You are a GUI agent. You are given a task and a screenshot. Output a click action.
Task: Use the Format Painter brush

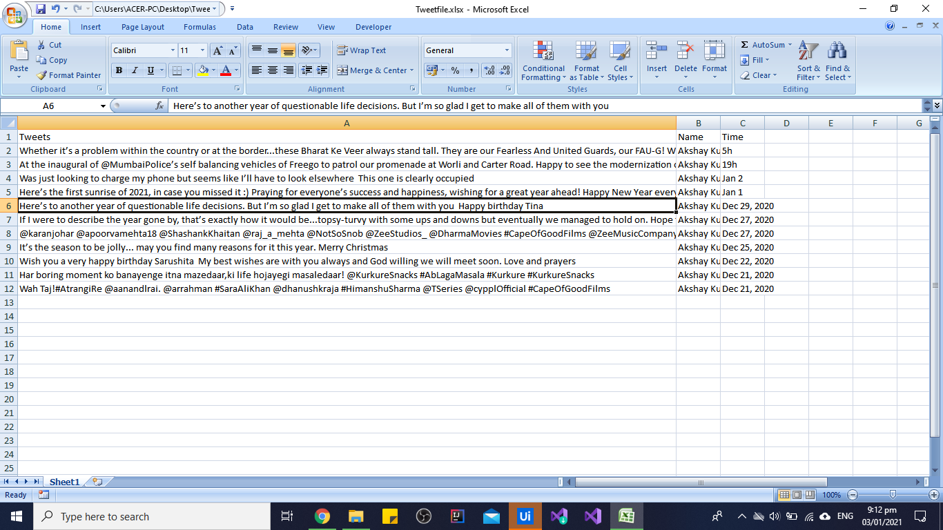pos(69,75)
